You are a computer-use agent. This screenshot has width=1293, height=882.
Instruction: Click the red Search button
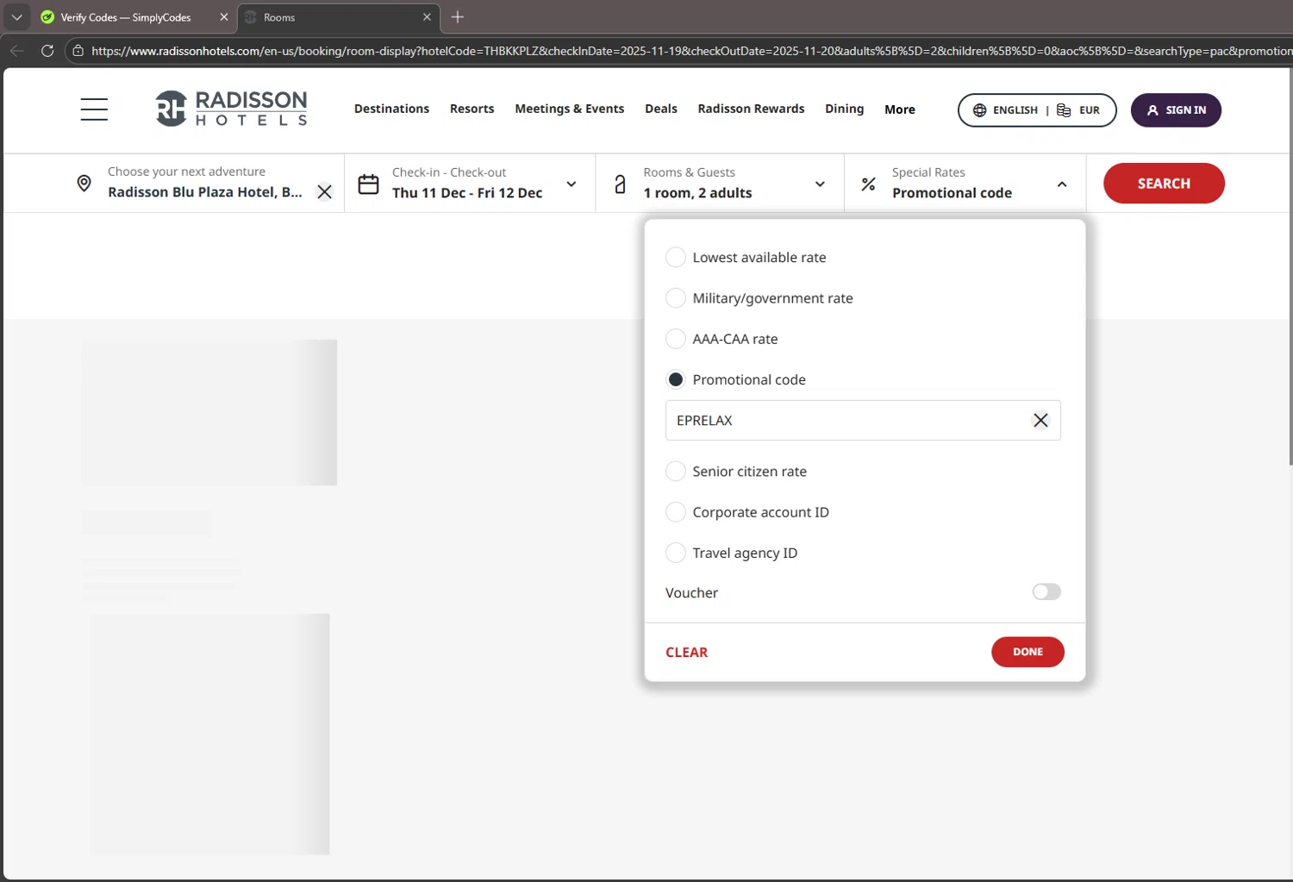click(1164, 184)
